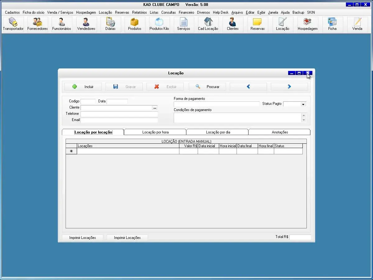Switch to the Anotações tab
373x280 pixels.
[x=280, y=132]
